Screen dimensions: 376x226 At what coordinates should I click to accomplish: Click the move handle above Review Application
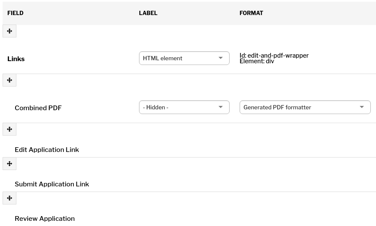pos(9,198)
